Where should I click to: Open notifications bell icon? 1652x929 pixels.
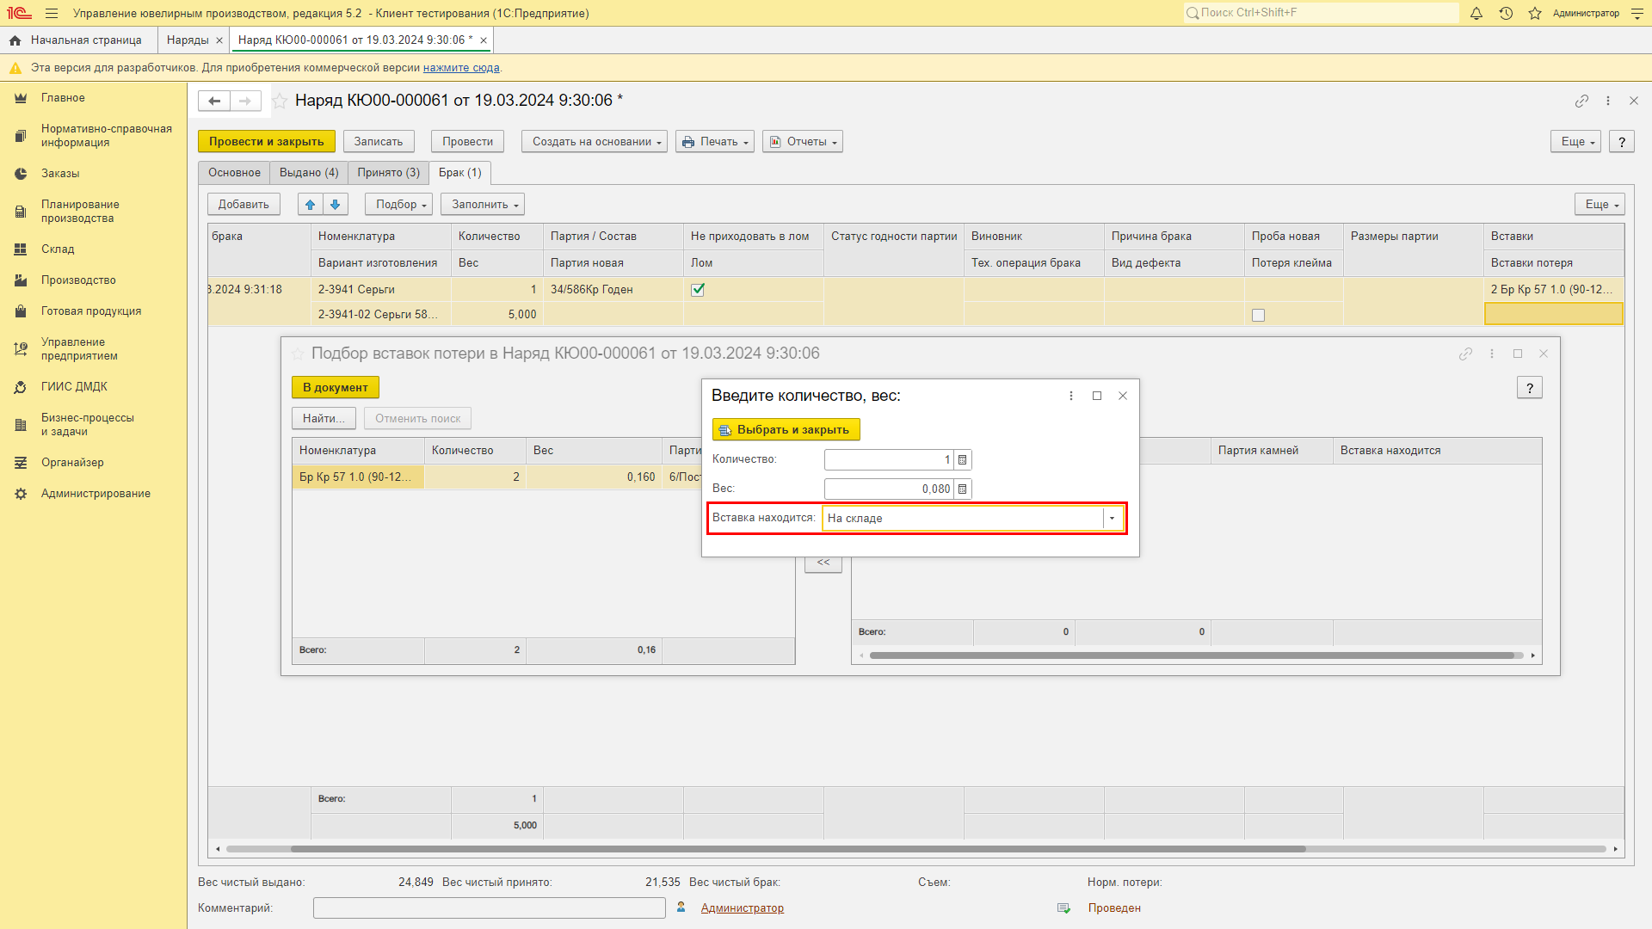coord(1476,13)
